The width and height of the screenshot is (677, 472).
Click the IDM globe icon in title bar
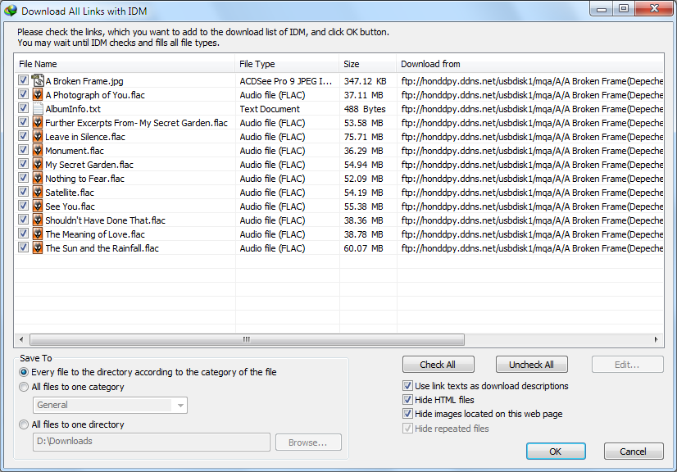[11, 11]
